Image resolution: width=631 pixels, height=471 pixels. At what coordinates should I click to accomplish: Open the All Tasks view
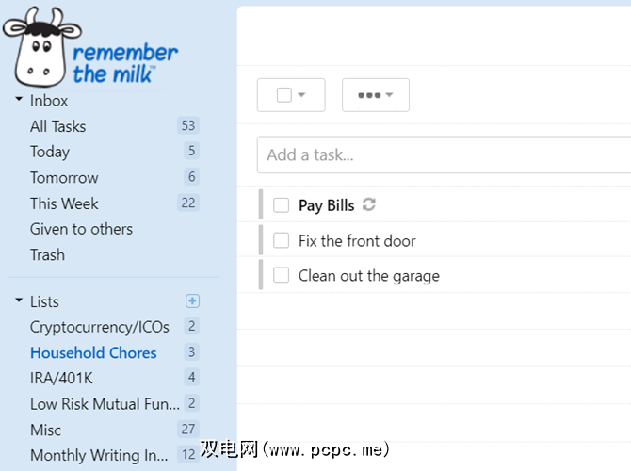pyautogui.click(x=57, y=126)
